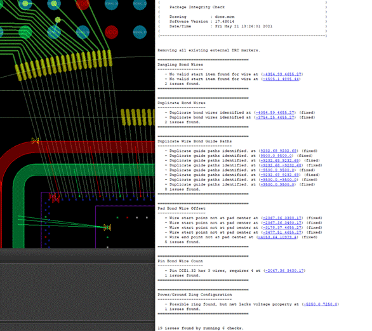Open the wire end point coordinate link

[x=277, y=237]
